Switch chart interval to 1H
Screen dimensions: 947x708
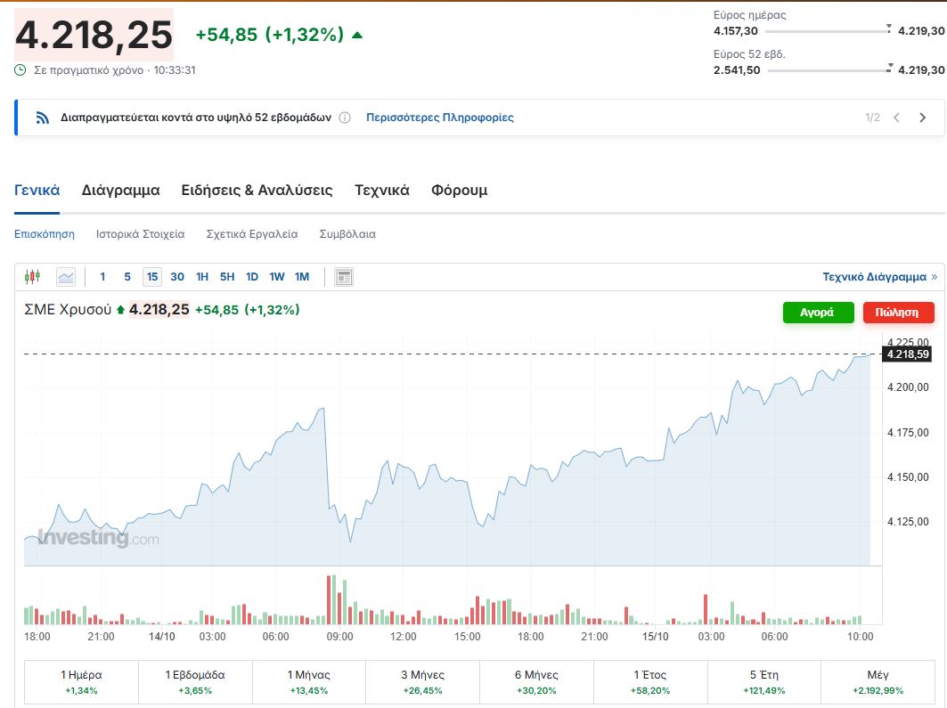click(202, 277)
